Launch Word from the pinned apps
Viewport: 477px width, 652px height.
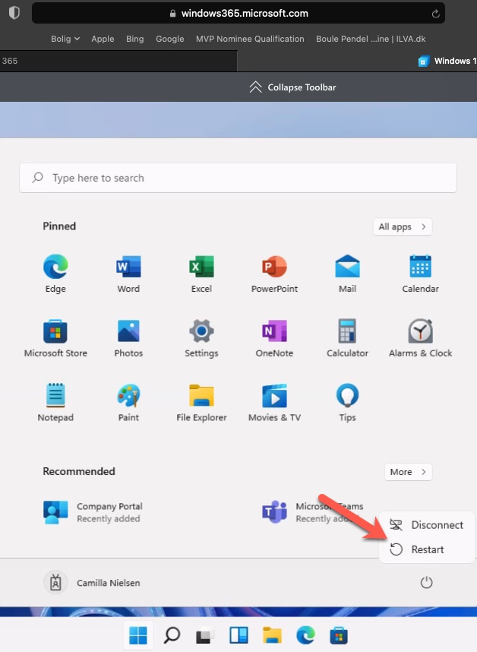point(128,274)
